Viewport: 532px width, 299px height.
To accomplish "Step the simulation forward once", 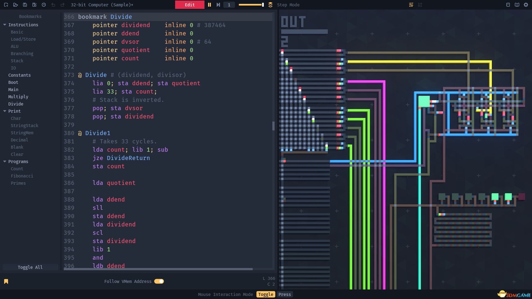I will click(218, 5).
